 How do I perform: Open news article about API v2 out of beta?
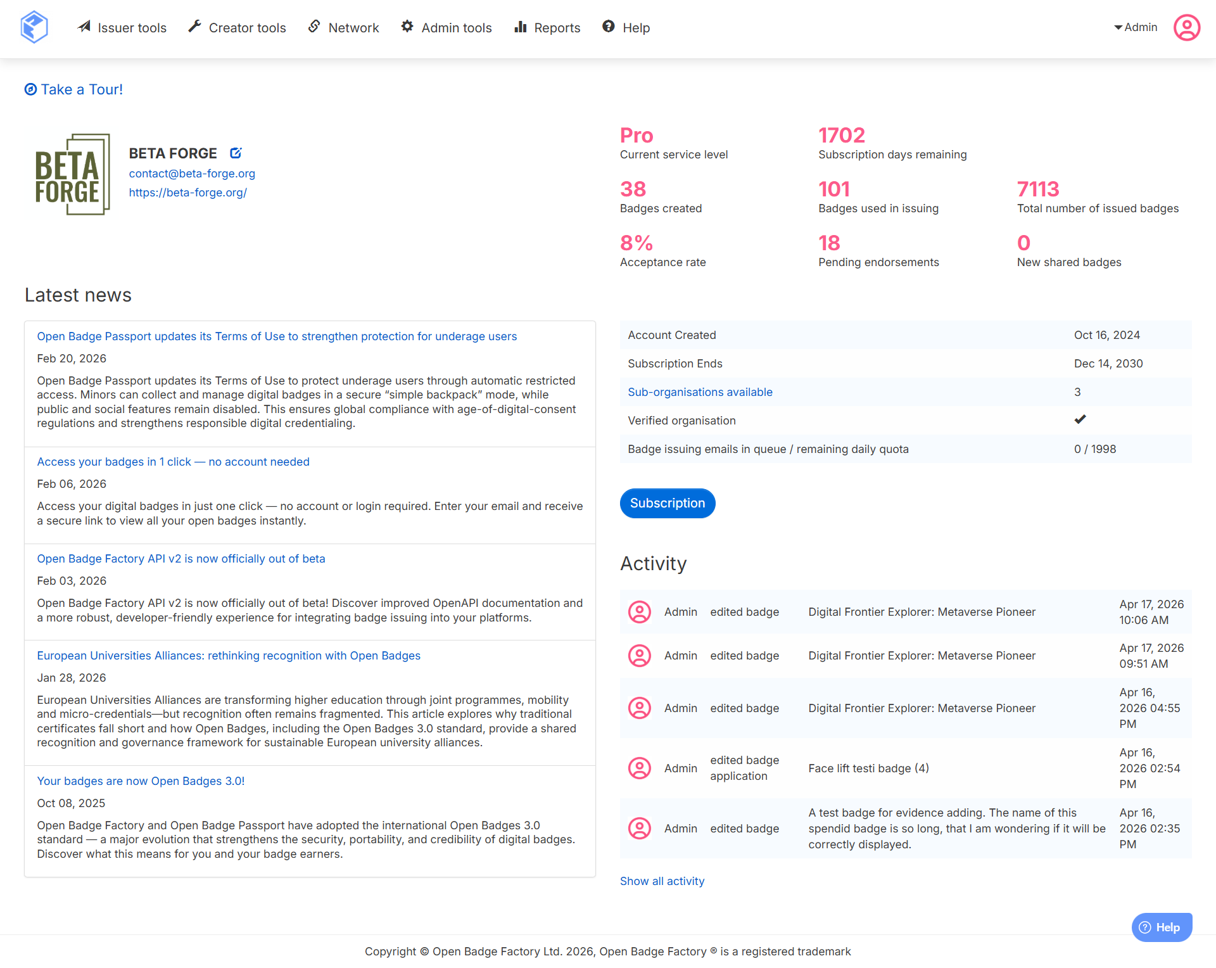pos(181,559)
